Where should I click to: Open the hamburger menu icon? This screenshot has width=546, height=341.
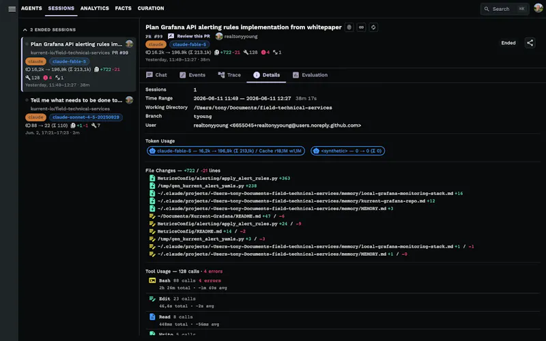tap(12, 9)
